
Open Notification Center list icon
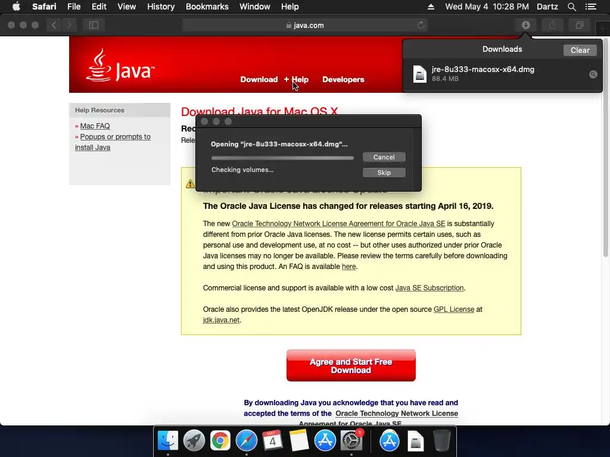point(590,7)
